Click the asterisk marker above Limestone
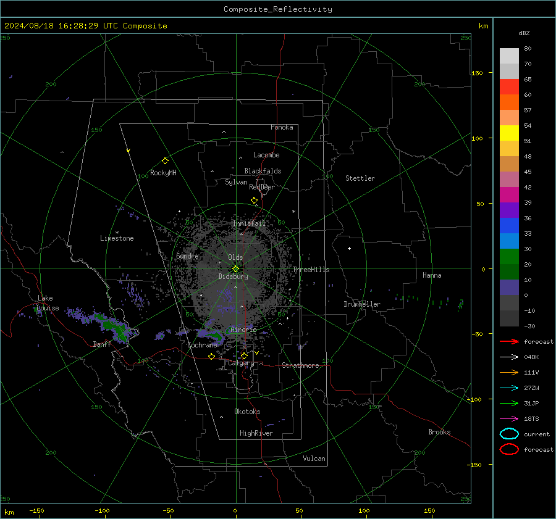The width and height of the screenshot is (556, 519). [117, 233]
